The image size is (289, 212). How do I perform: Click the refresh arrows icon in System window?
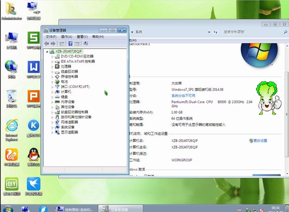(x=215, y=32)
